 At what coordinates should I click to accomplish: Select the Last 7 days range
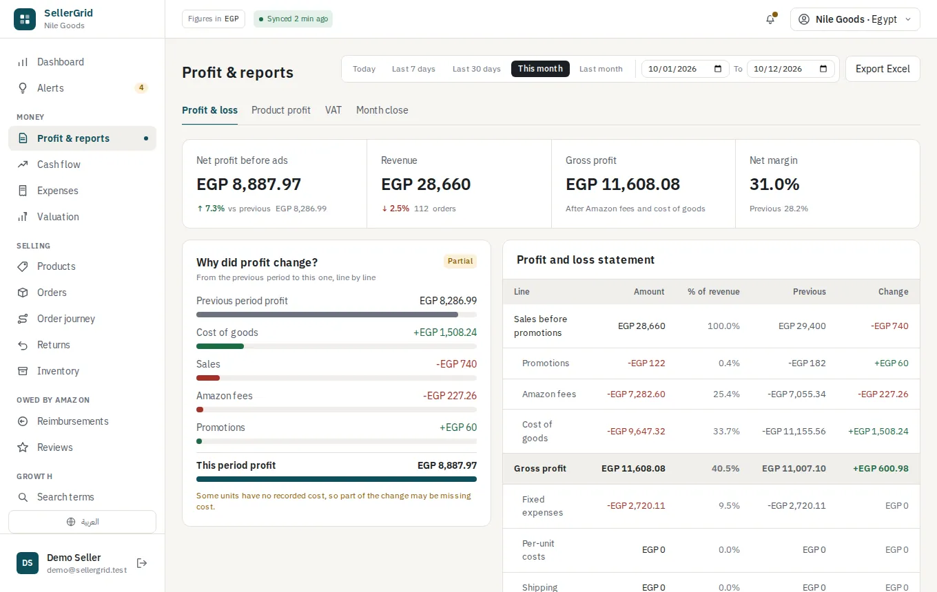tap(413, 69)
